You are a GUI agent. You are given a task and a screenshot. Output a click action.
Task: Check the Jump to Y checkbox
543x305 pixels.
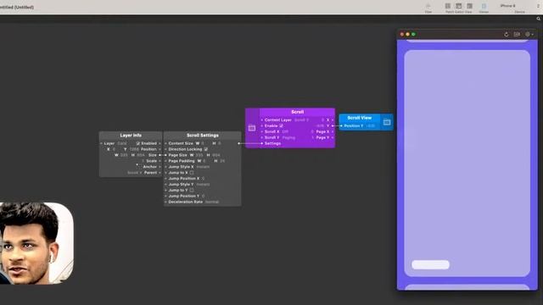click(192, 190)
